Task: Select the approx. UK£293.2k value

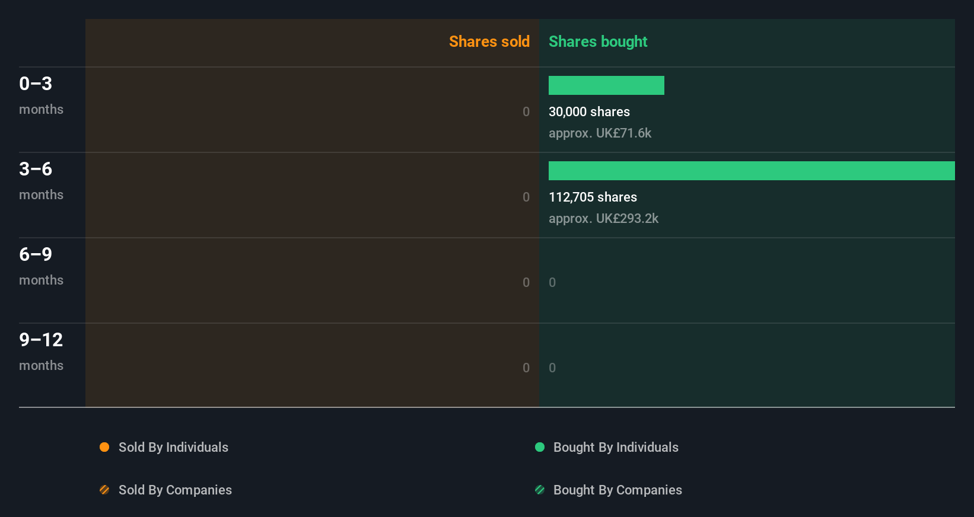Action: click(x=603, y=219)
